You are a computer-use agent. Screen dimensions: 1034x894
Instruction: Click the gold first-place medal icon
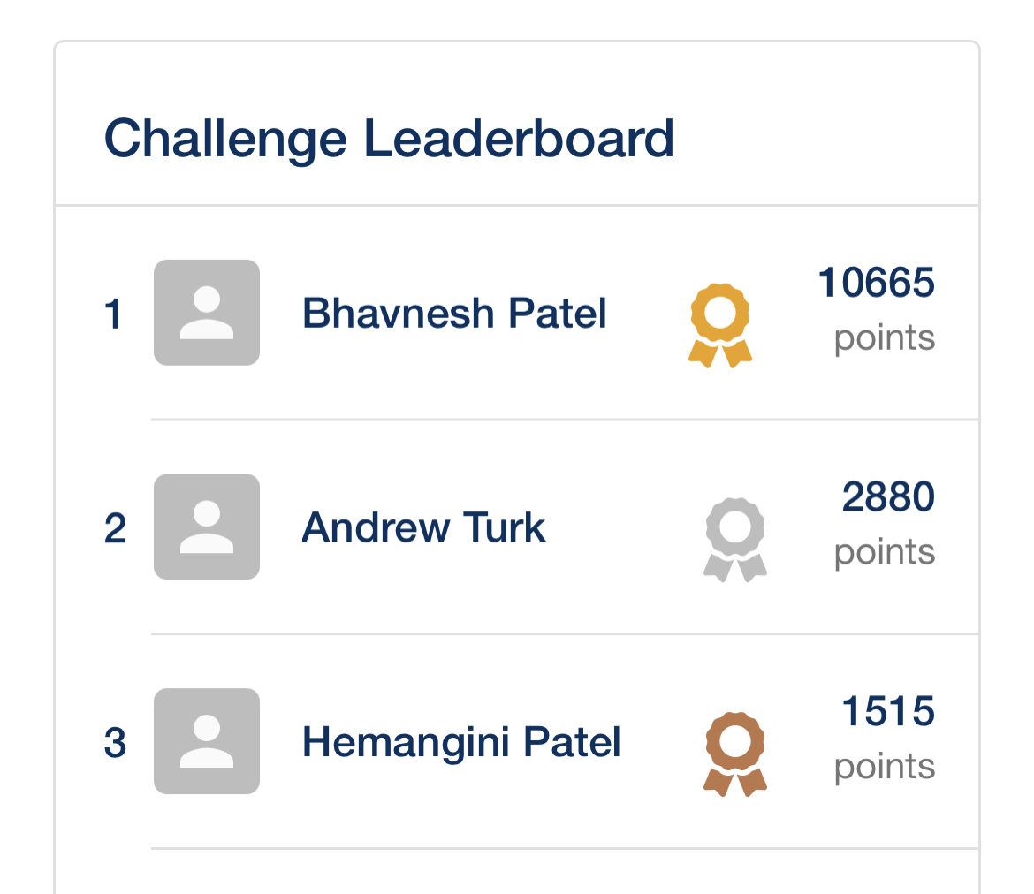[720, 324]
